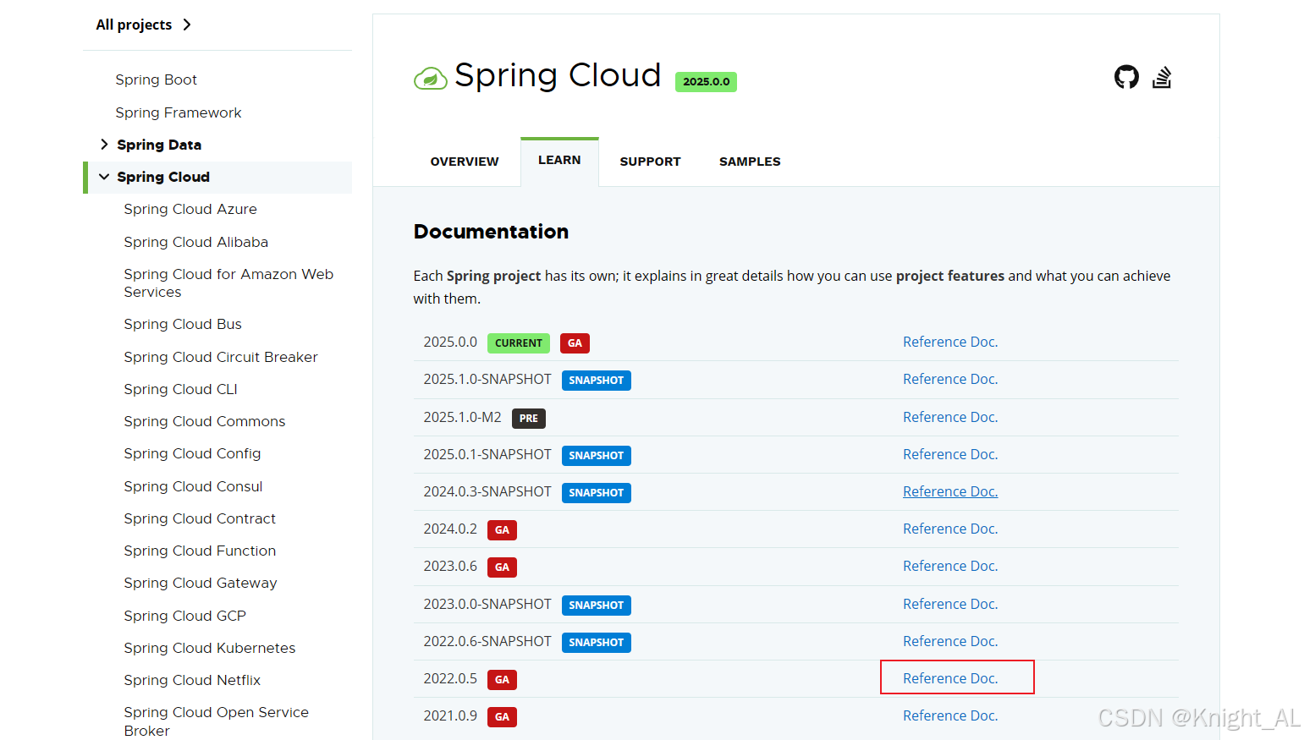Viewport: 1304px width, 740px height.
Task: Open Reference Doc. for 2024.0.2
Action: click(950, 529)
